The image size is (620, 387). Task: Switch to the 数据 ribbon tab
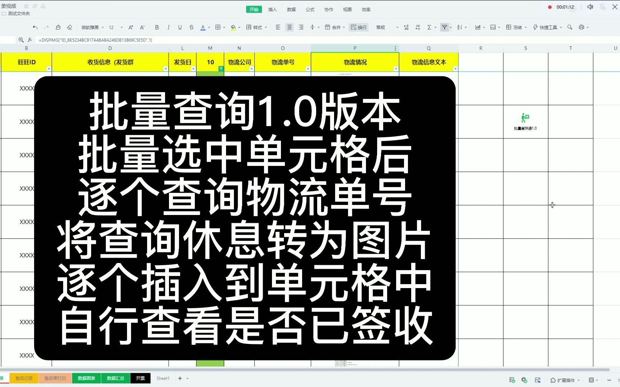291,10
